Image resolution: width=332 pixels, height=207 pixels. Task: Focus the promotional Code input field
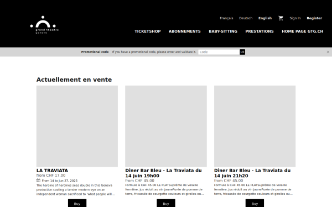(x=219, y=52)
